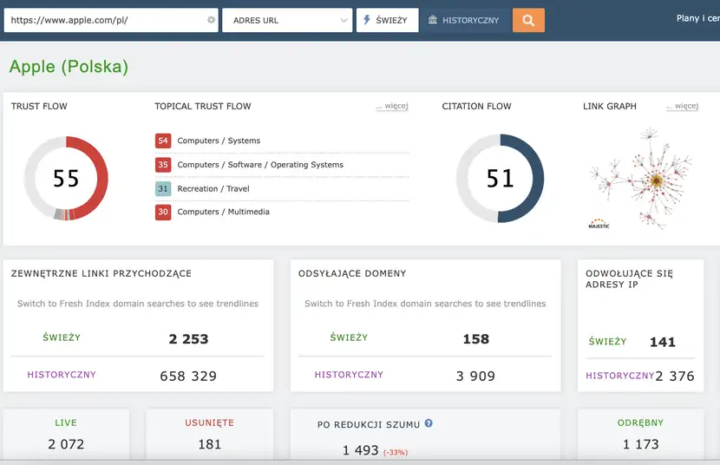Click Computers / Multimedia topic label
The width and height of the screenshot is (720, 465).
point(223,212)
